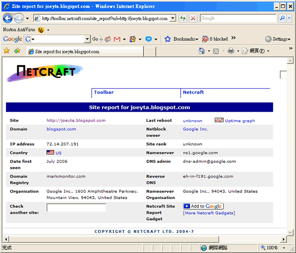Screen dimensions: 296x253
Task: Click the US flag icon
Action: [50, 152]
